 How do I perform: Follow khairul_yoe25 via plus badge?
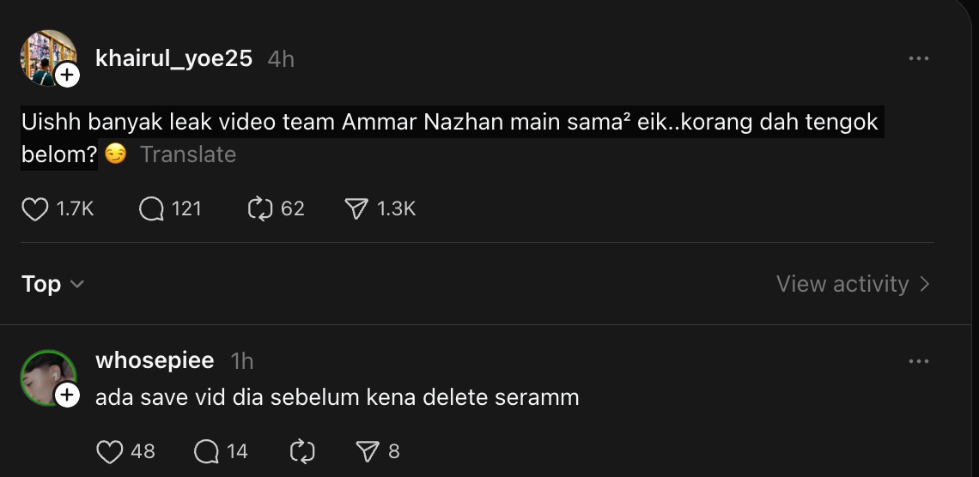pyautogui.click(x=67, y=75)
